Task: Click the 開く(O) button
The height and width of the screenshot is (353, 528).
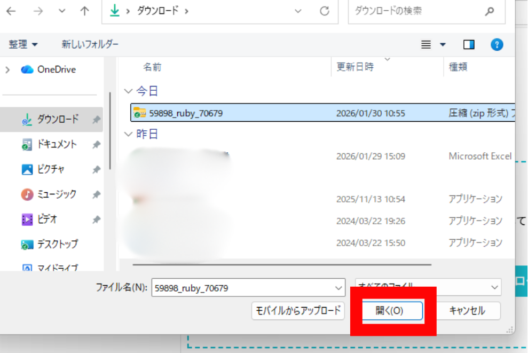Action: pyautogui.click(x=392, y=311)
